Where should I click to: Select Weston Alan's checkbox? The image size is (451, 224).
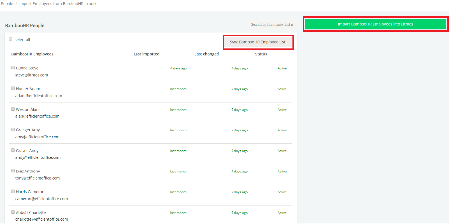(x=13, y=109)
